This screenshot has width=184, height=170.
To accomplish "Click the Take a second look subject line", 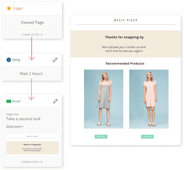I will pos(23,119).
